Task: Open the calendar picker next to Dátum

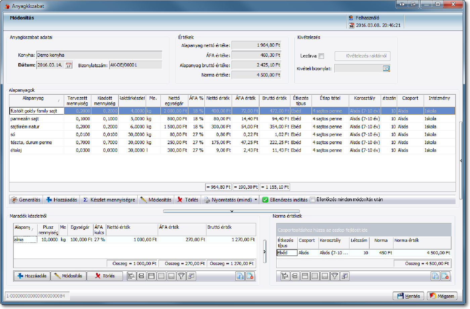Action: click(x=68, y=65)
